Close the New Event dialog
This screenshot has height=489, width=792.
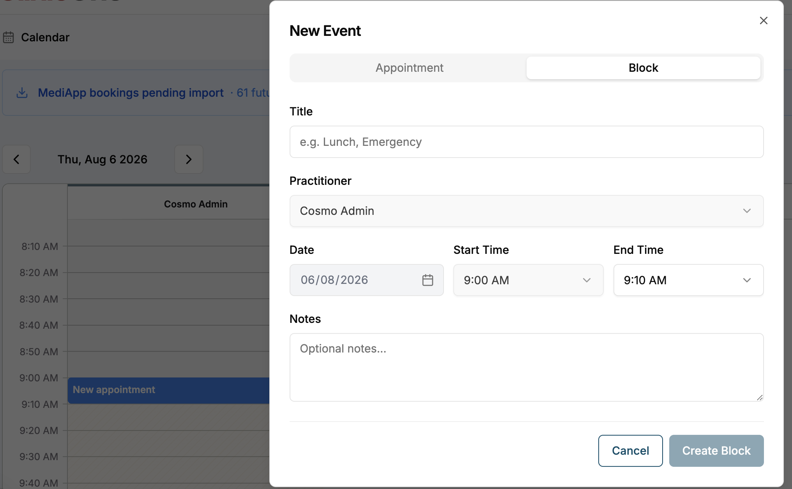coord(764,21)
